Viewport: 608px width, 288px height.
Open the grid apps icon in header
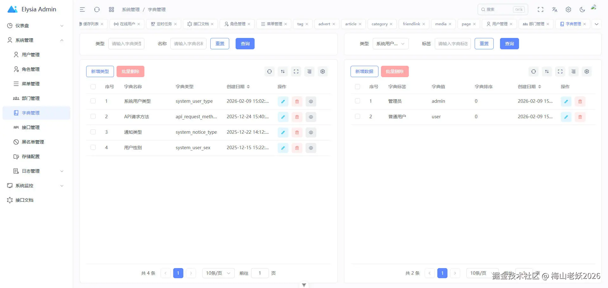point(111,9)
